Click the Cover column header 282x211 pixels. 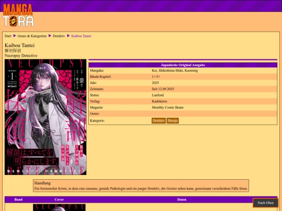(59, 200)
